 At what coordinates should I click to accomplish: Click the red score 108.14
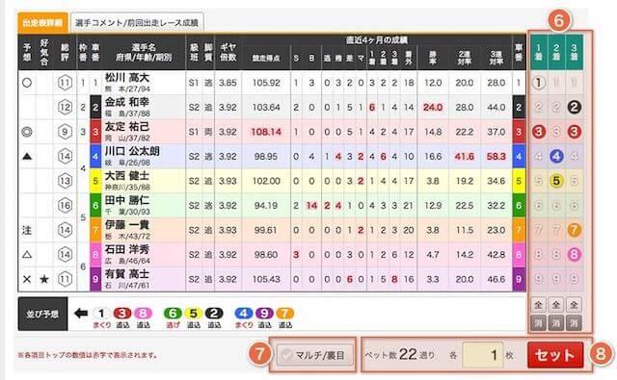pos(266,132)
